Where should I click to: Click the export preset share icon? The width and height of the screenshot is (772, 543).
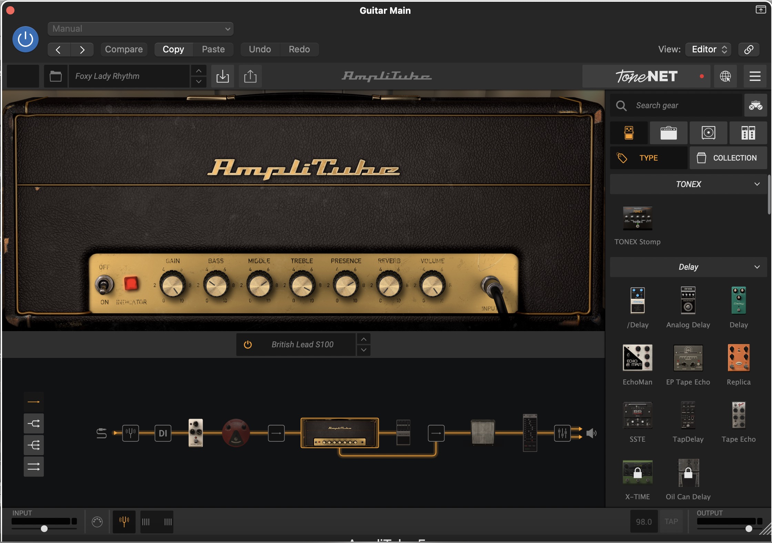point(250,76)
